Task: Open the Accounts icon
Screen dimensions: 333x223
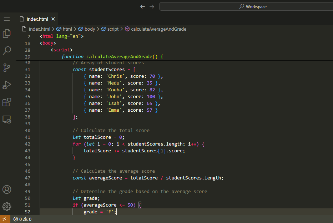Action: click(x=7, y=189)
